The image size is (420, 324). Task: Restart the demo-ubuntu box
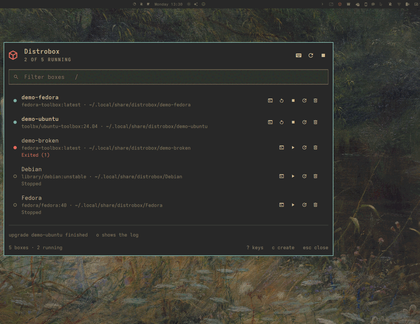[281, 122]
